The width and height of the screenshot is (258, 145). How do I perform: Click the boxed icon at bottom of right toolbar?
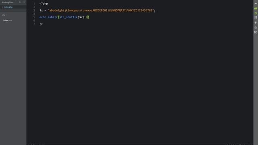(x=256, y=32)
